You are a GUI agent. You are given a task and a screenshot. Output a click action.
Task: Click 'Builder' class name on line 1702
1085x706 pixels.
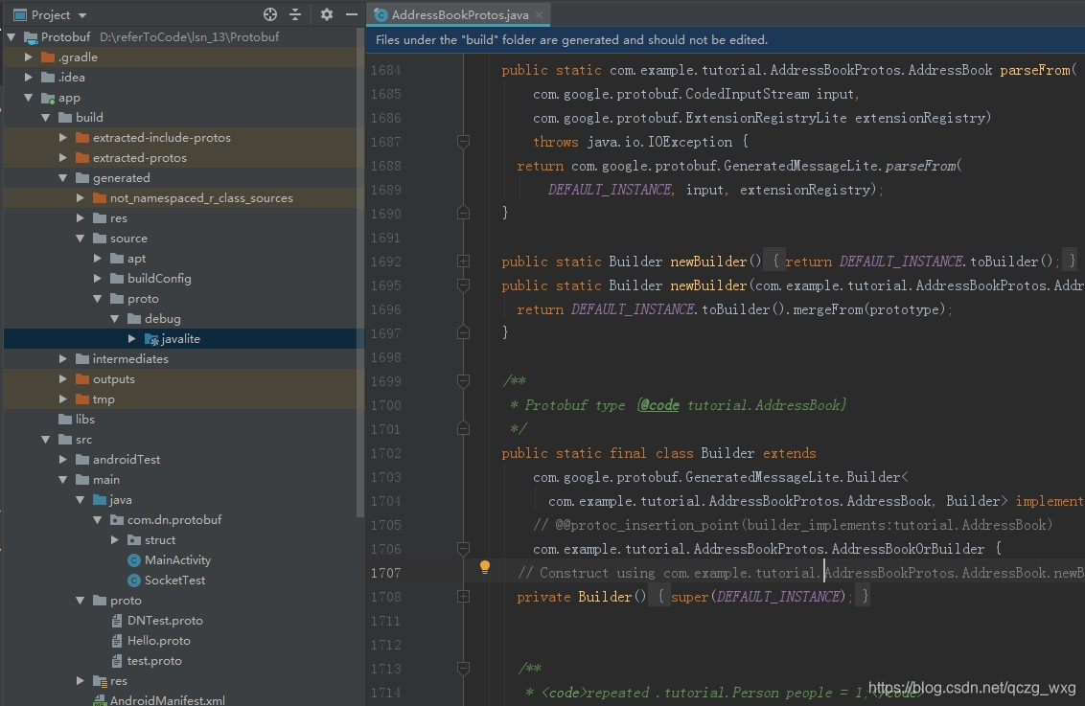[727, 453]
